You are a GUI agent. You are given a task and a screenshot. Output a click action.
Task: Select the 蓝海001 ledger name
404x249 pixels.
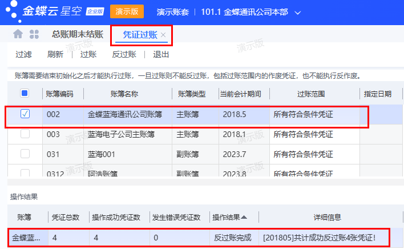[101, 154]
